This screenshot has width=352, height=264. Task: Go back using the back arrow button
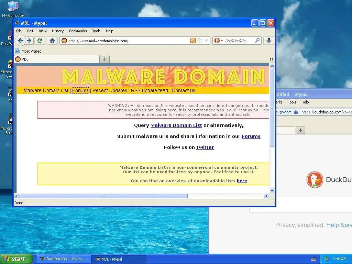21,41
